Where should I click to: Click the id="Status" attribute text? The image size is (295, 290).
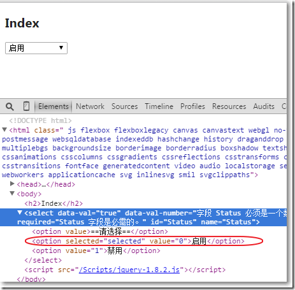pyautogui.click(x=173, y=222)
